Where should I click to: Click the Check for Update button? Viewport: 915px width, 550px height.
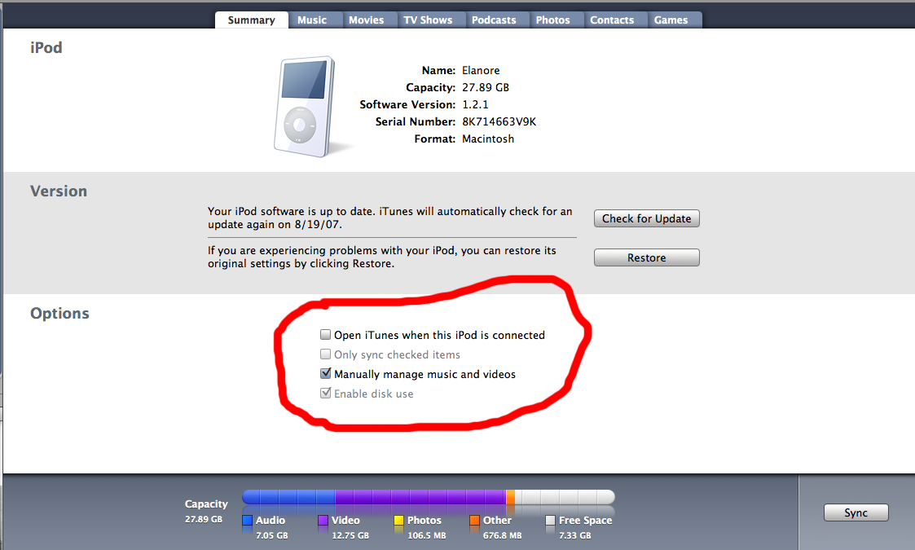647,218
